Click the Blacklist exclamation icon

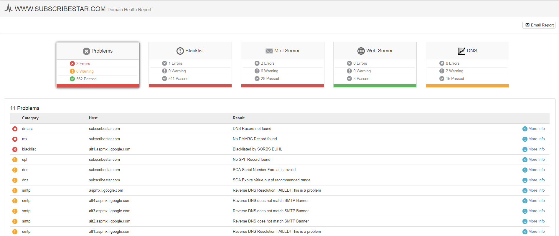click(180, 51)
